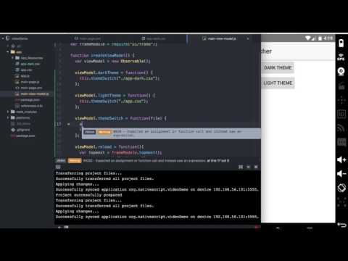The width and height of the screenshot is (348, 261).
Task: Open main-page.js in the file tree
Action: (28, 82)
